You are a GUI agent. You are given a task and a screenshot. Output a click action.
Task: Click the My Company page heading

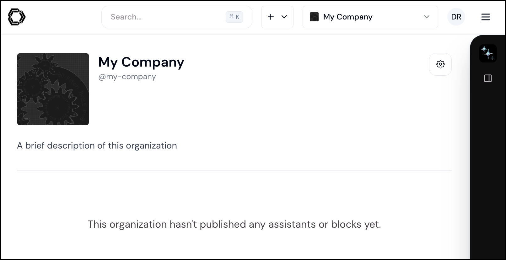[141, 62]
